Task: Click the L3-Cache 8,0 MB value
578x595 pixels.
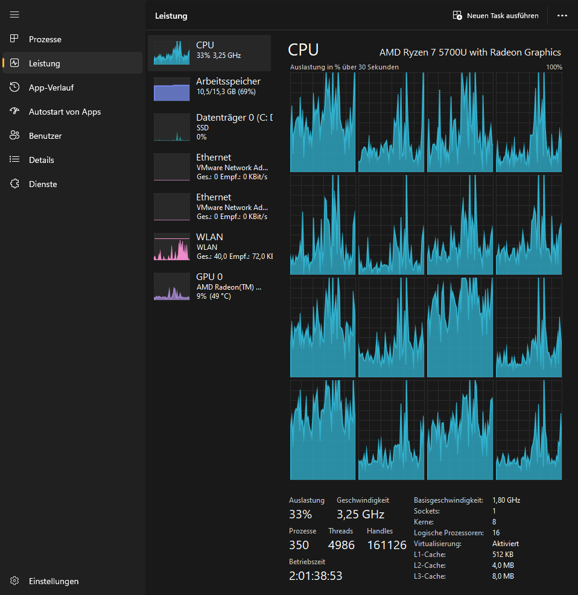Action: tap(503, 576)
